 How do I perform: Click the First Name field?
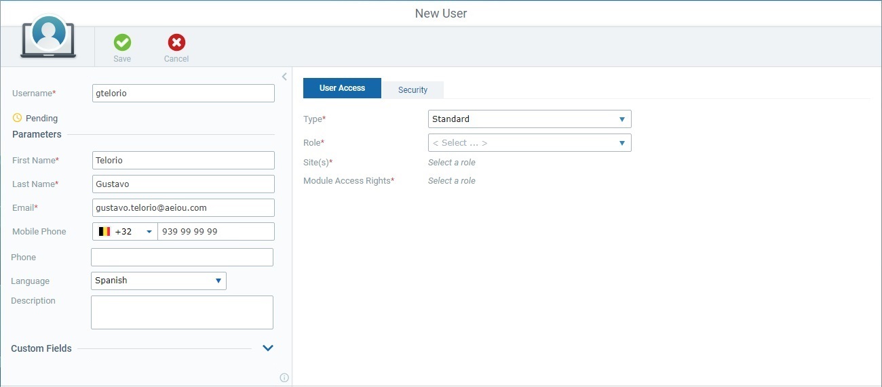pyautogui.click(x=183, y=161)
